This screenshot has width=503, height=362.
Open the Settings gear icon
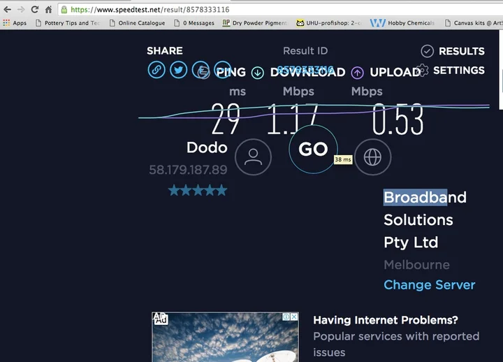(x=422, y=70)
